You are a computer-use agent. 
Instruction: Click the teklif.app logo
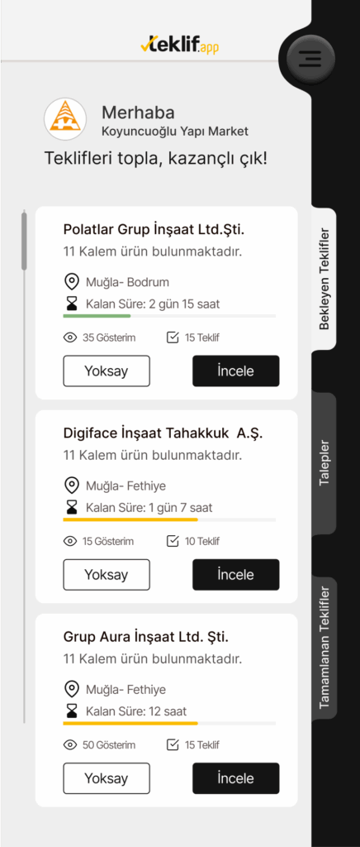pos(179,45)
